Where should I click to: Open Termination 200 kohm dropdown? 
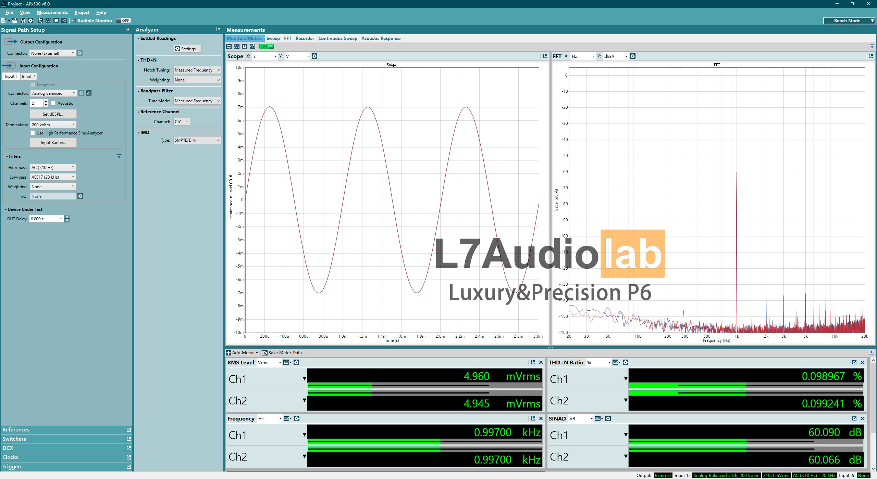tap(53, 125)
